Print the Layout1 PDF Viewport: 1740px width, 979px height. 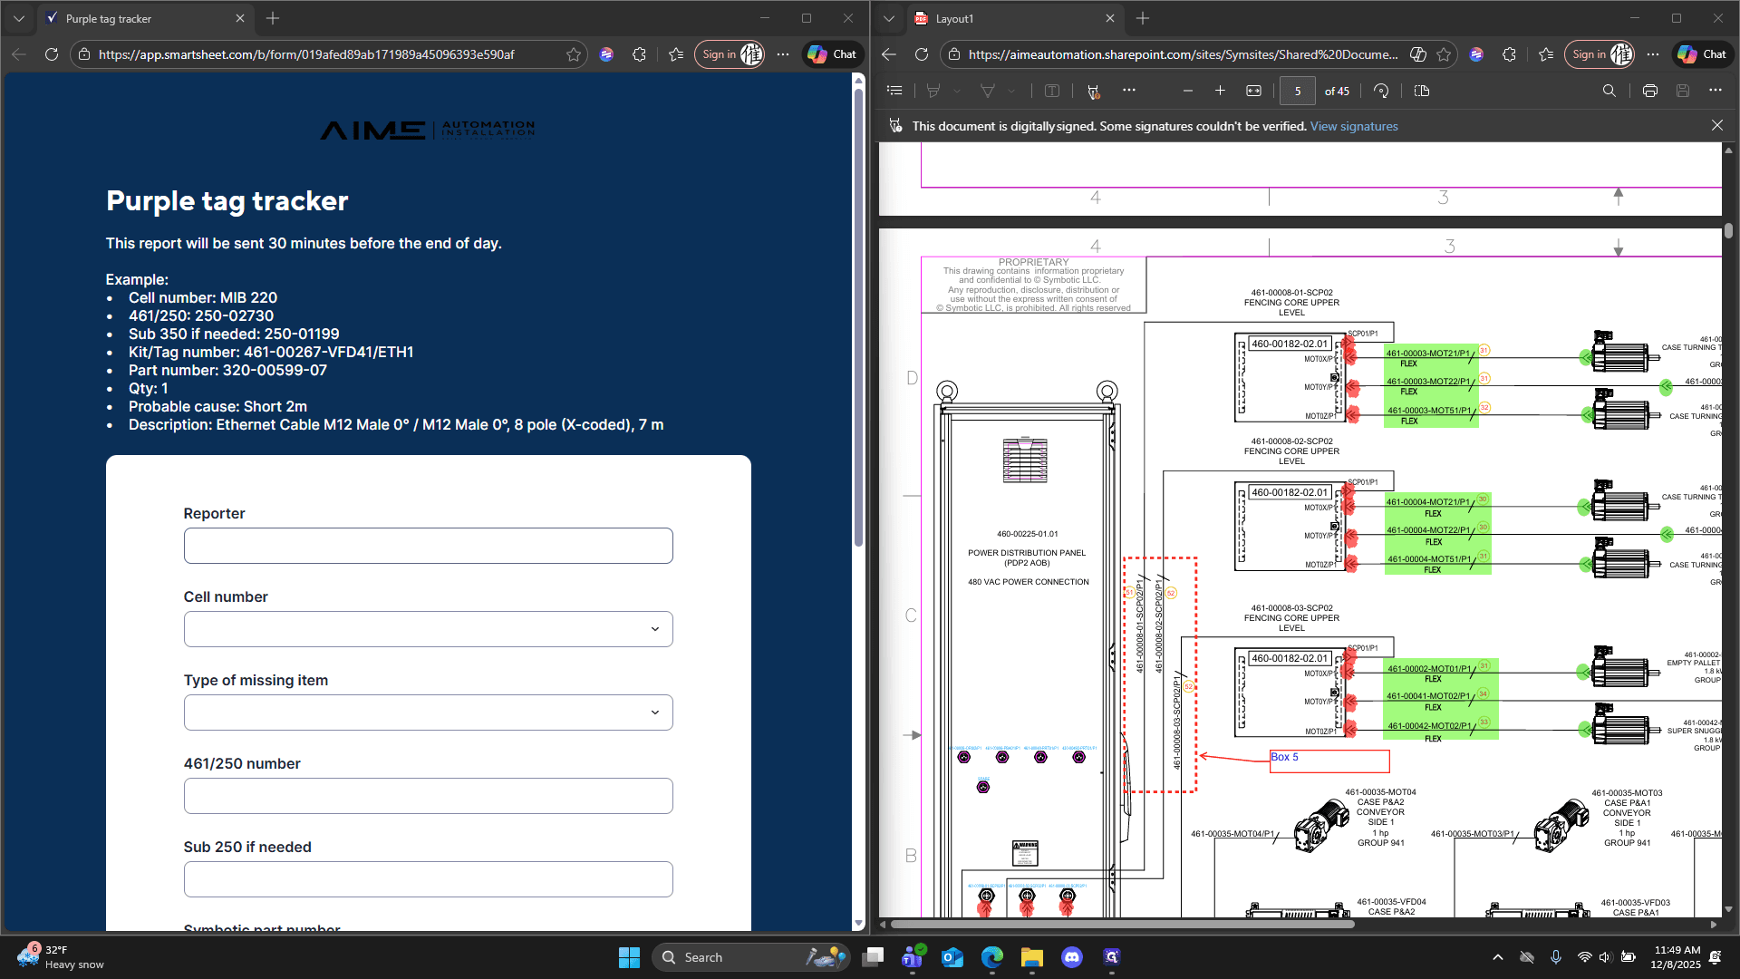pos(1649,91)
